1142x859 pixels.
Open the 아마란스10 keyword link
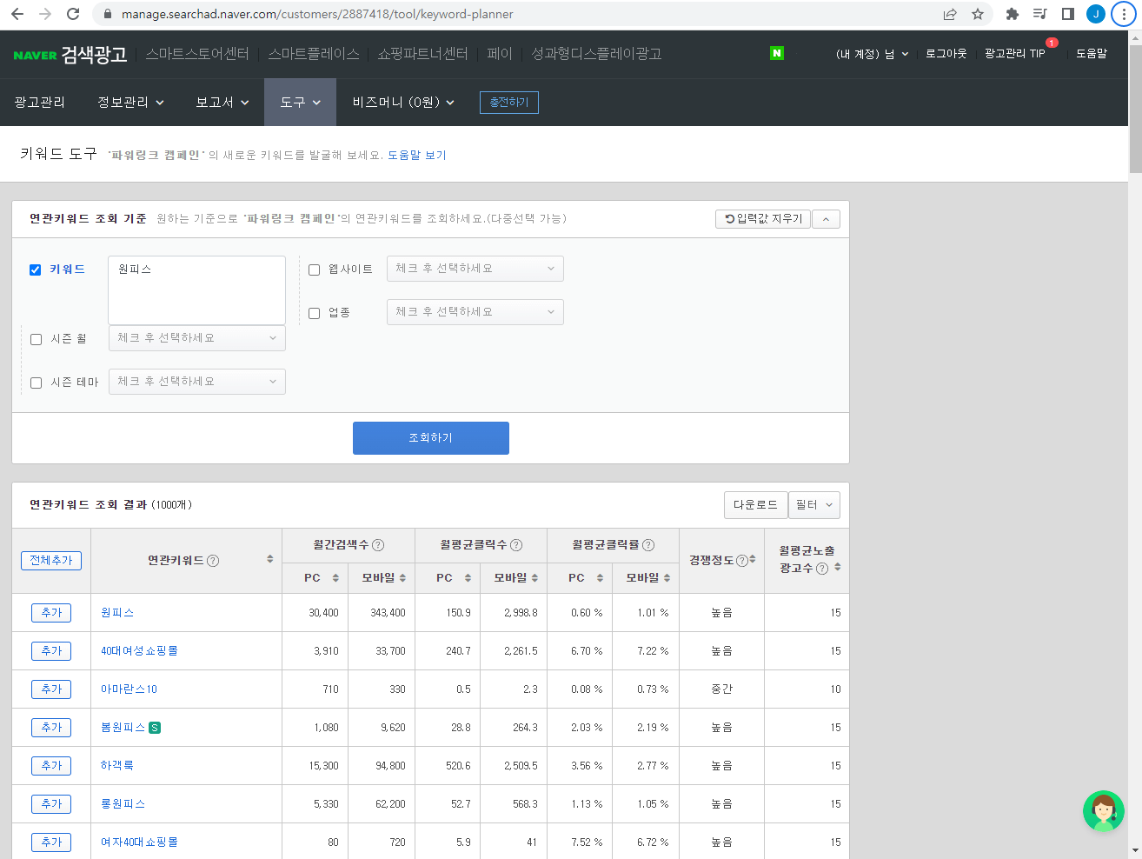coord(129,689)
